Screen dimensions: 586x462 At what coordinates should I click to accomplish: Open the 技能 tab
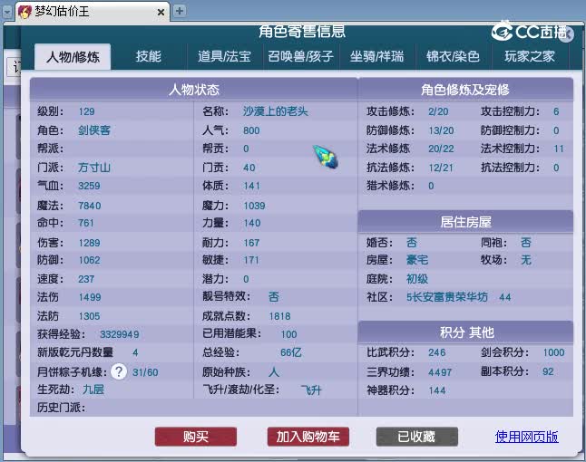[149, 56]
